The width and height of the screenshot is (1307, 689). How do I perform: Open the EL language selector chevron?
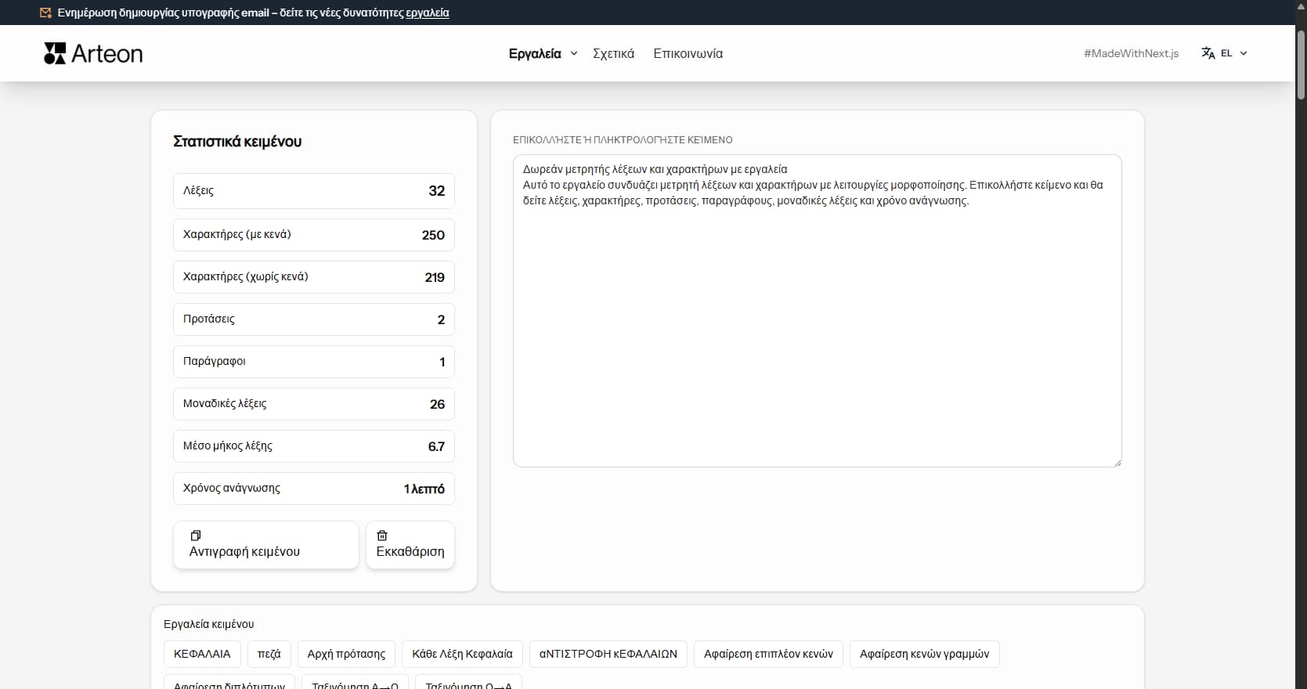click(1244, 53)
